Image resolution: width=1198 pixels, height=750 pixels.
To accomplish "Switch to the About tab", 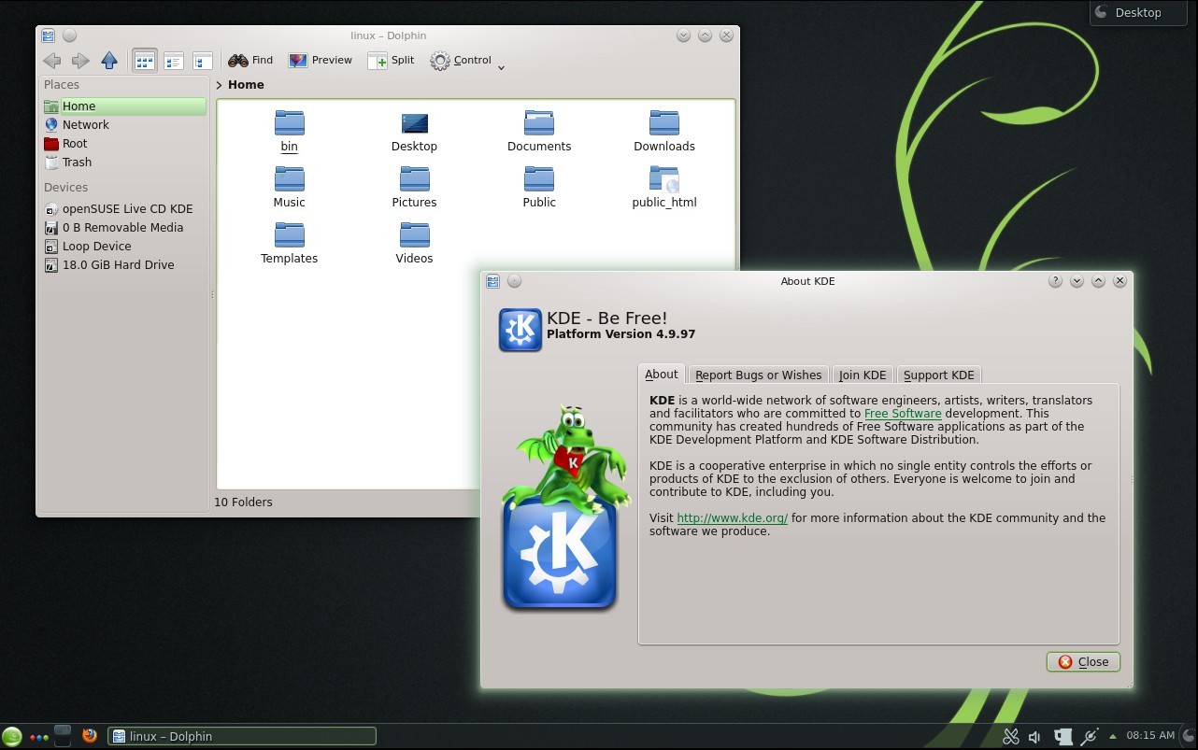I will click(662, 374).
